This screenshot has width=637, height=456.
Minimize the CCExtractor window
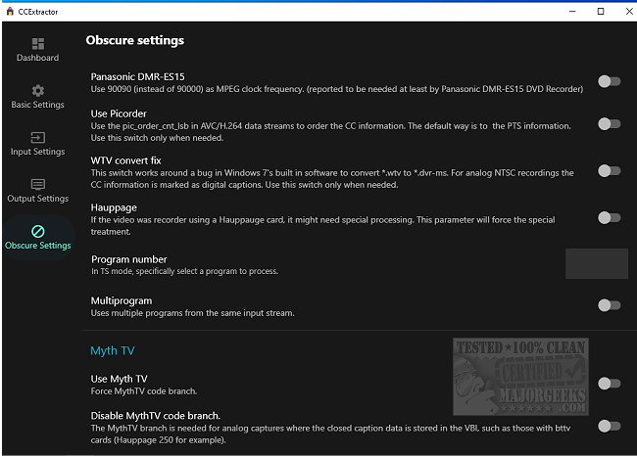click(572, 12)
